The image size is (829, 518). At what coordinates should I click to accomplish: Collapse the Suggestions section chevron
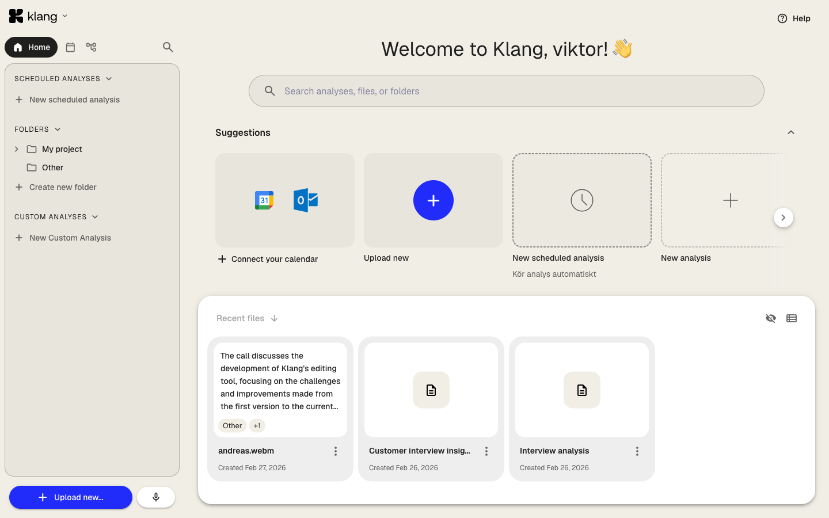(x=791, y=132)
